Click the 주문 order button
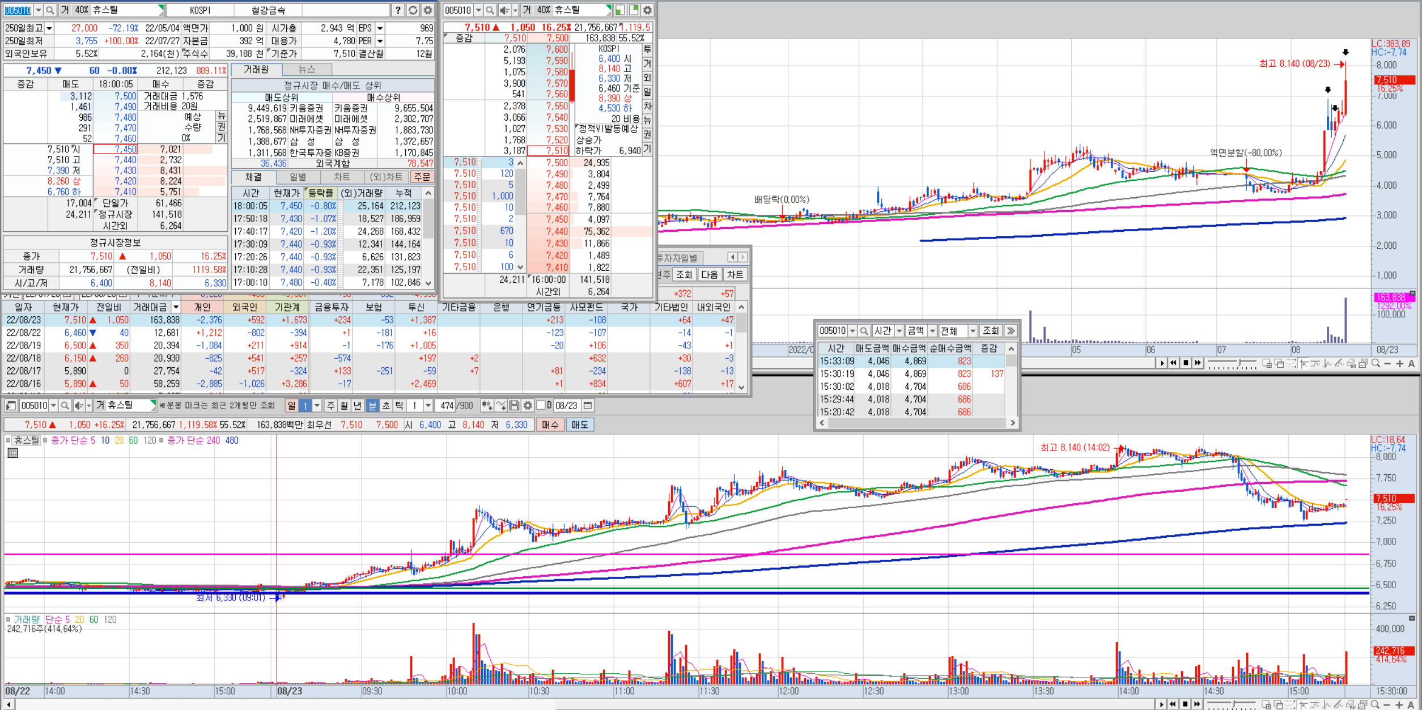 422,177
